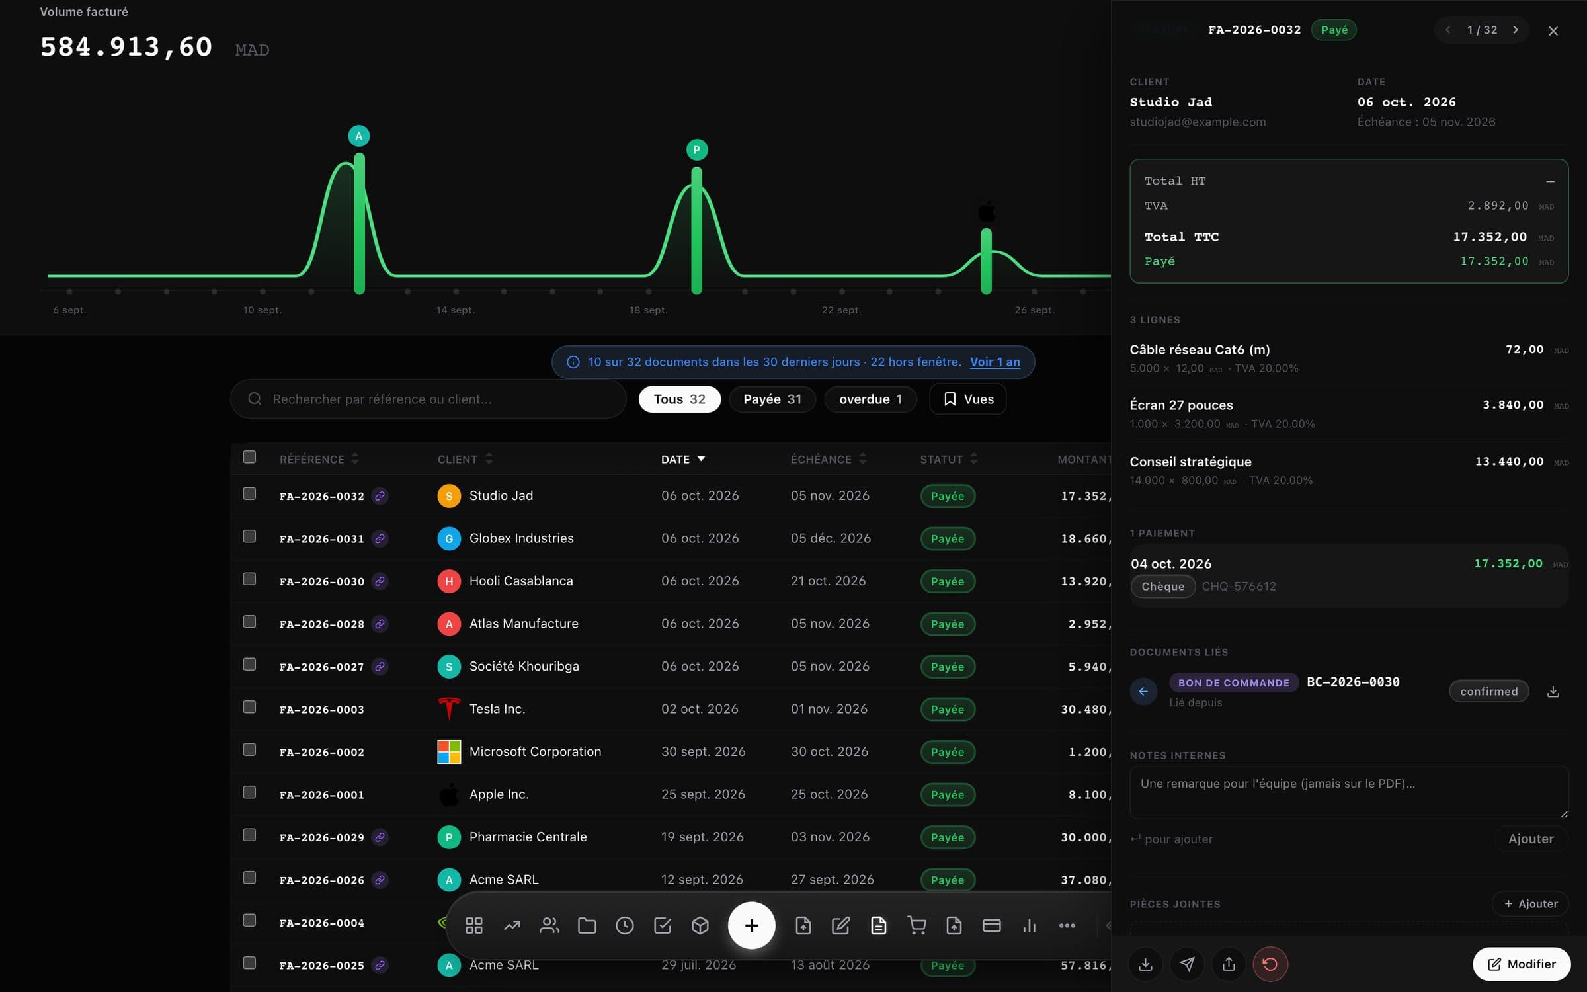Click the Voir 1 an link

tap(995, 362)
